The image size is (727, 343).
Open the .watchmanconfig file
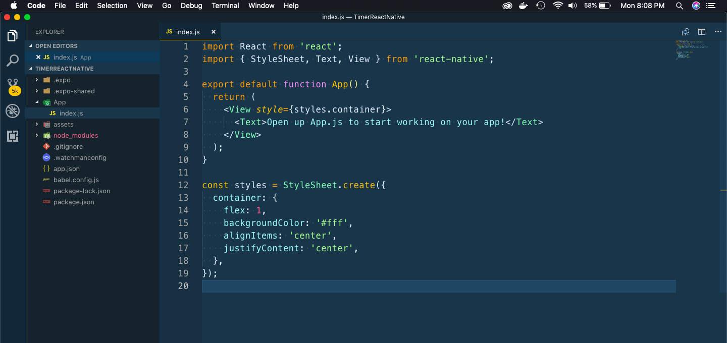click(x=92, y=157)
